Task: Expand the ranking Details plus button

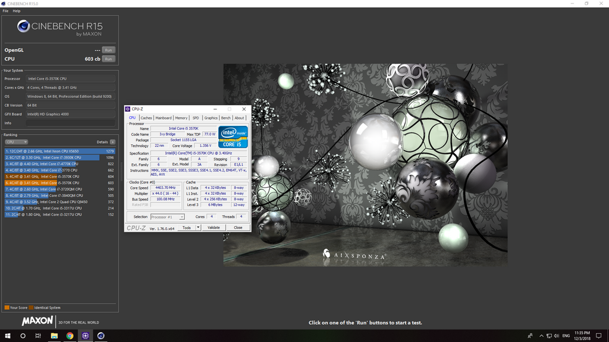Action: pos(112,142)
